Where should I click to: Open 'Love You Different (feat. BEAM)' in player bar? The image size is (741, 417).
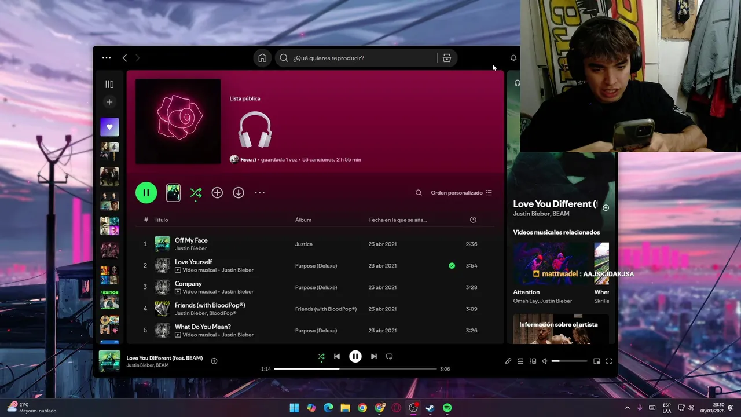click(x=164, y=358)
